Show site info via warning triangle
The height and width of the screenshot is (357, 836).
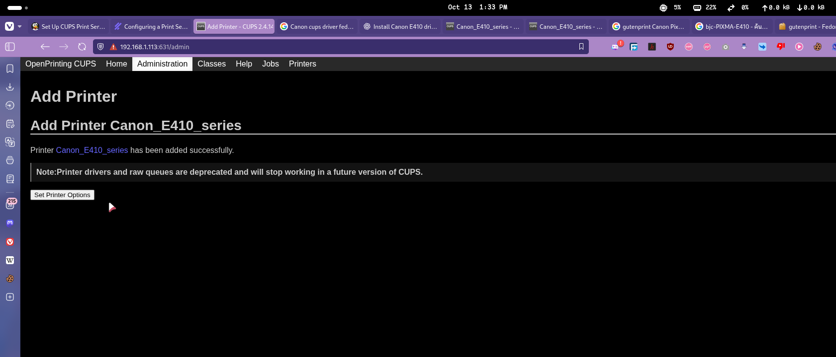click(113, 47)
